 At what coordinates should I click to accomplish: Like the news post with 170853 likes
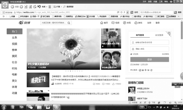pyautogui.click(x=116, y=84)
